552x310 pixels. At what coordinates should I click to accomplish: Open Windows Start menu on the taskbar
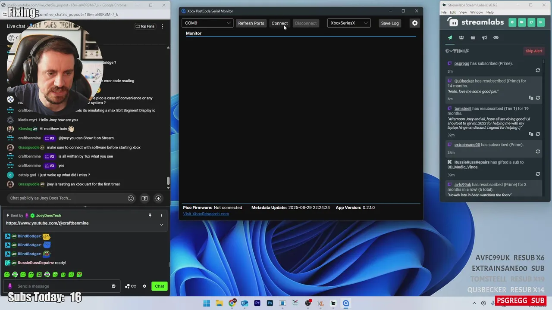(207, 303)
